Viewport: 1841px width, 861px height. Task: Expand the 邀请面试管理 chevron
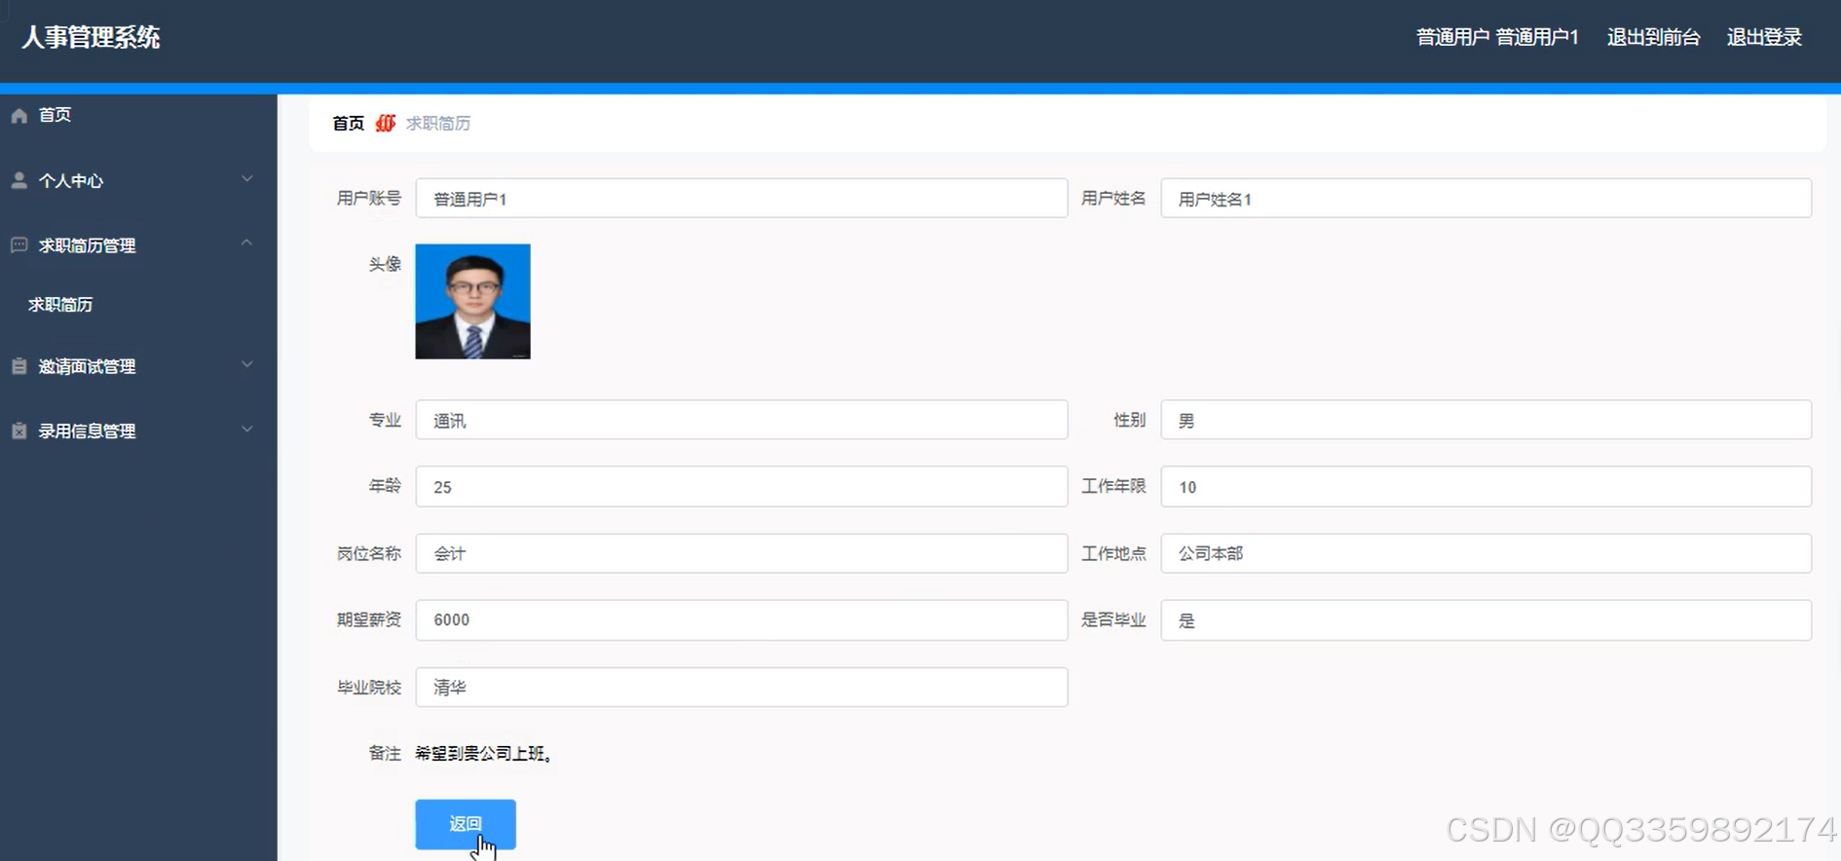click(247, 364)
